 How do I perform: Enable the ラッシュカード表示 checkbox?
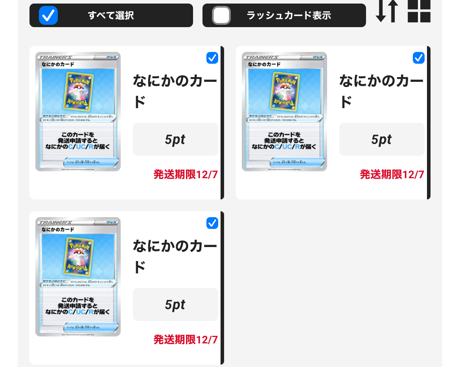pyautogui.click(x=221, y=15)
